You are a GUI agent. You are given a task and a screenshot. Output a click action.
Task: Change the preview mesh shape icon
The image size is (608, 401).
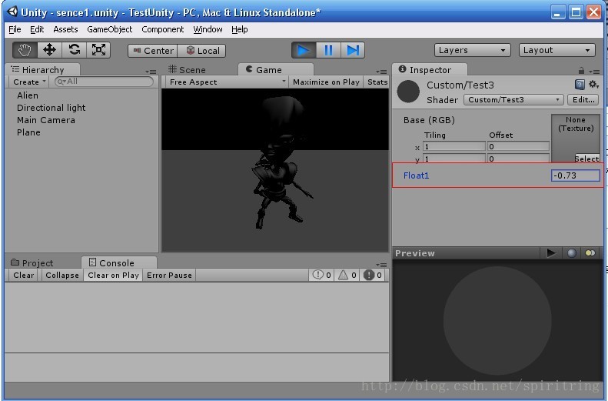tap(572, 253)
